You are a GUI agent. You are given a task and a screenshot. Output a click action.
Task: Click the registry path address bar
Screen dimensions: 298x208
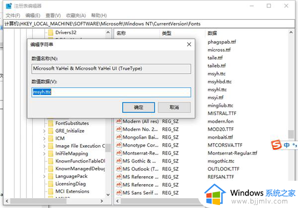(x=149, y=24)
